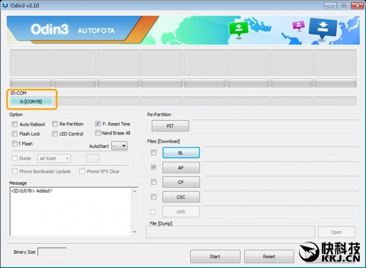The height and width of the screenshot is (268, 366).
Task: Tick the CSC file checkbox
Action: pos(154,197)
